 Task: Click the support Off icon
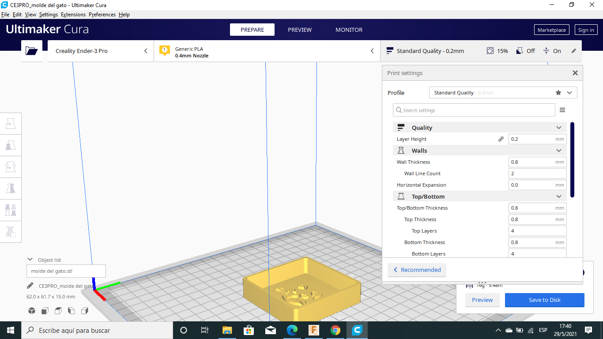point(520,51)
